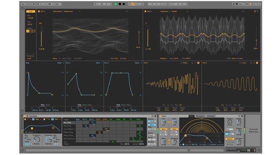Select the LFO 2 sawtooth waveform icon

click(x=231, y=105)
